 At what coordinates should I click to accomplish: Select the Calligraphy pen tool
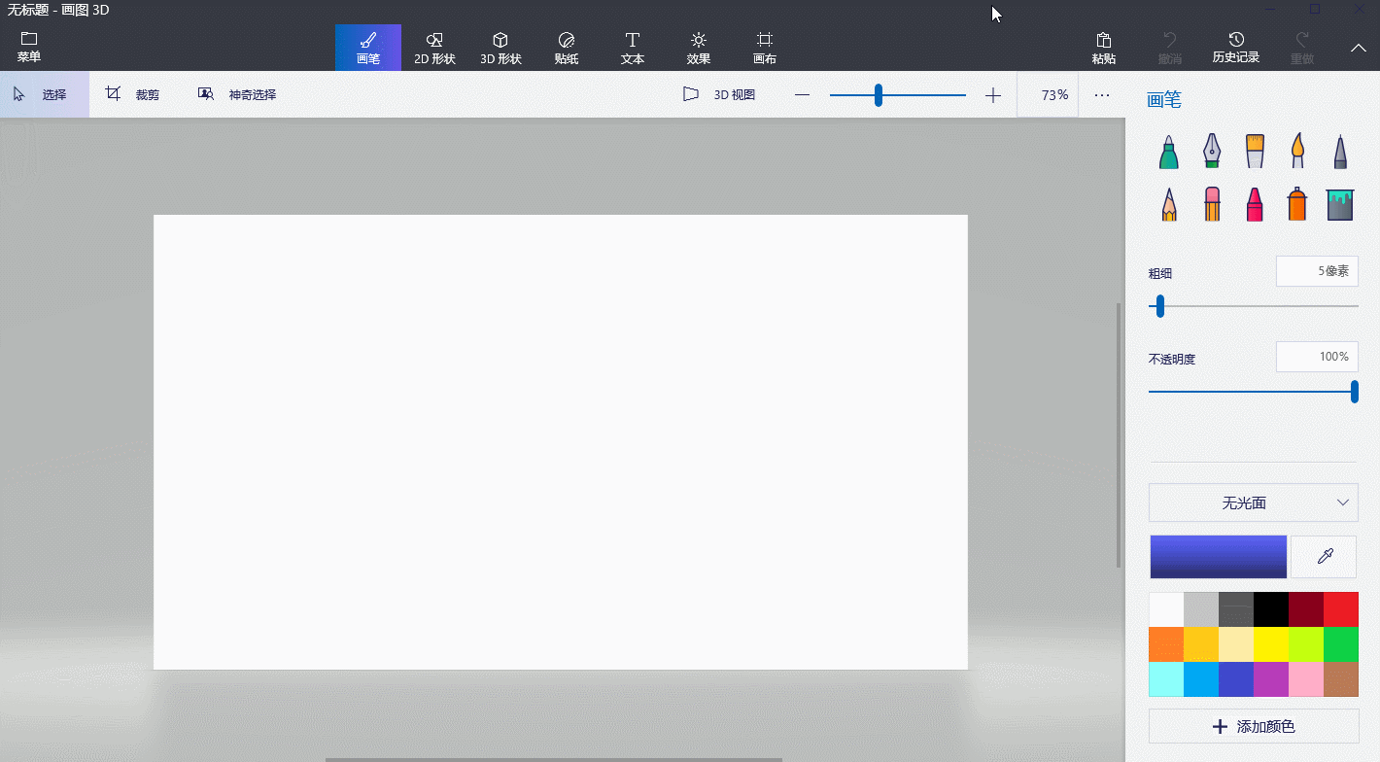pos(1212,151)
